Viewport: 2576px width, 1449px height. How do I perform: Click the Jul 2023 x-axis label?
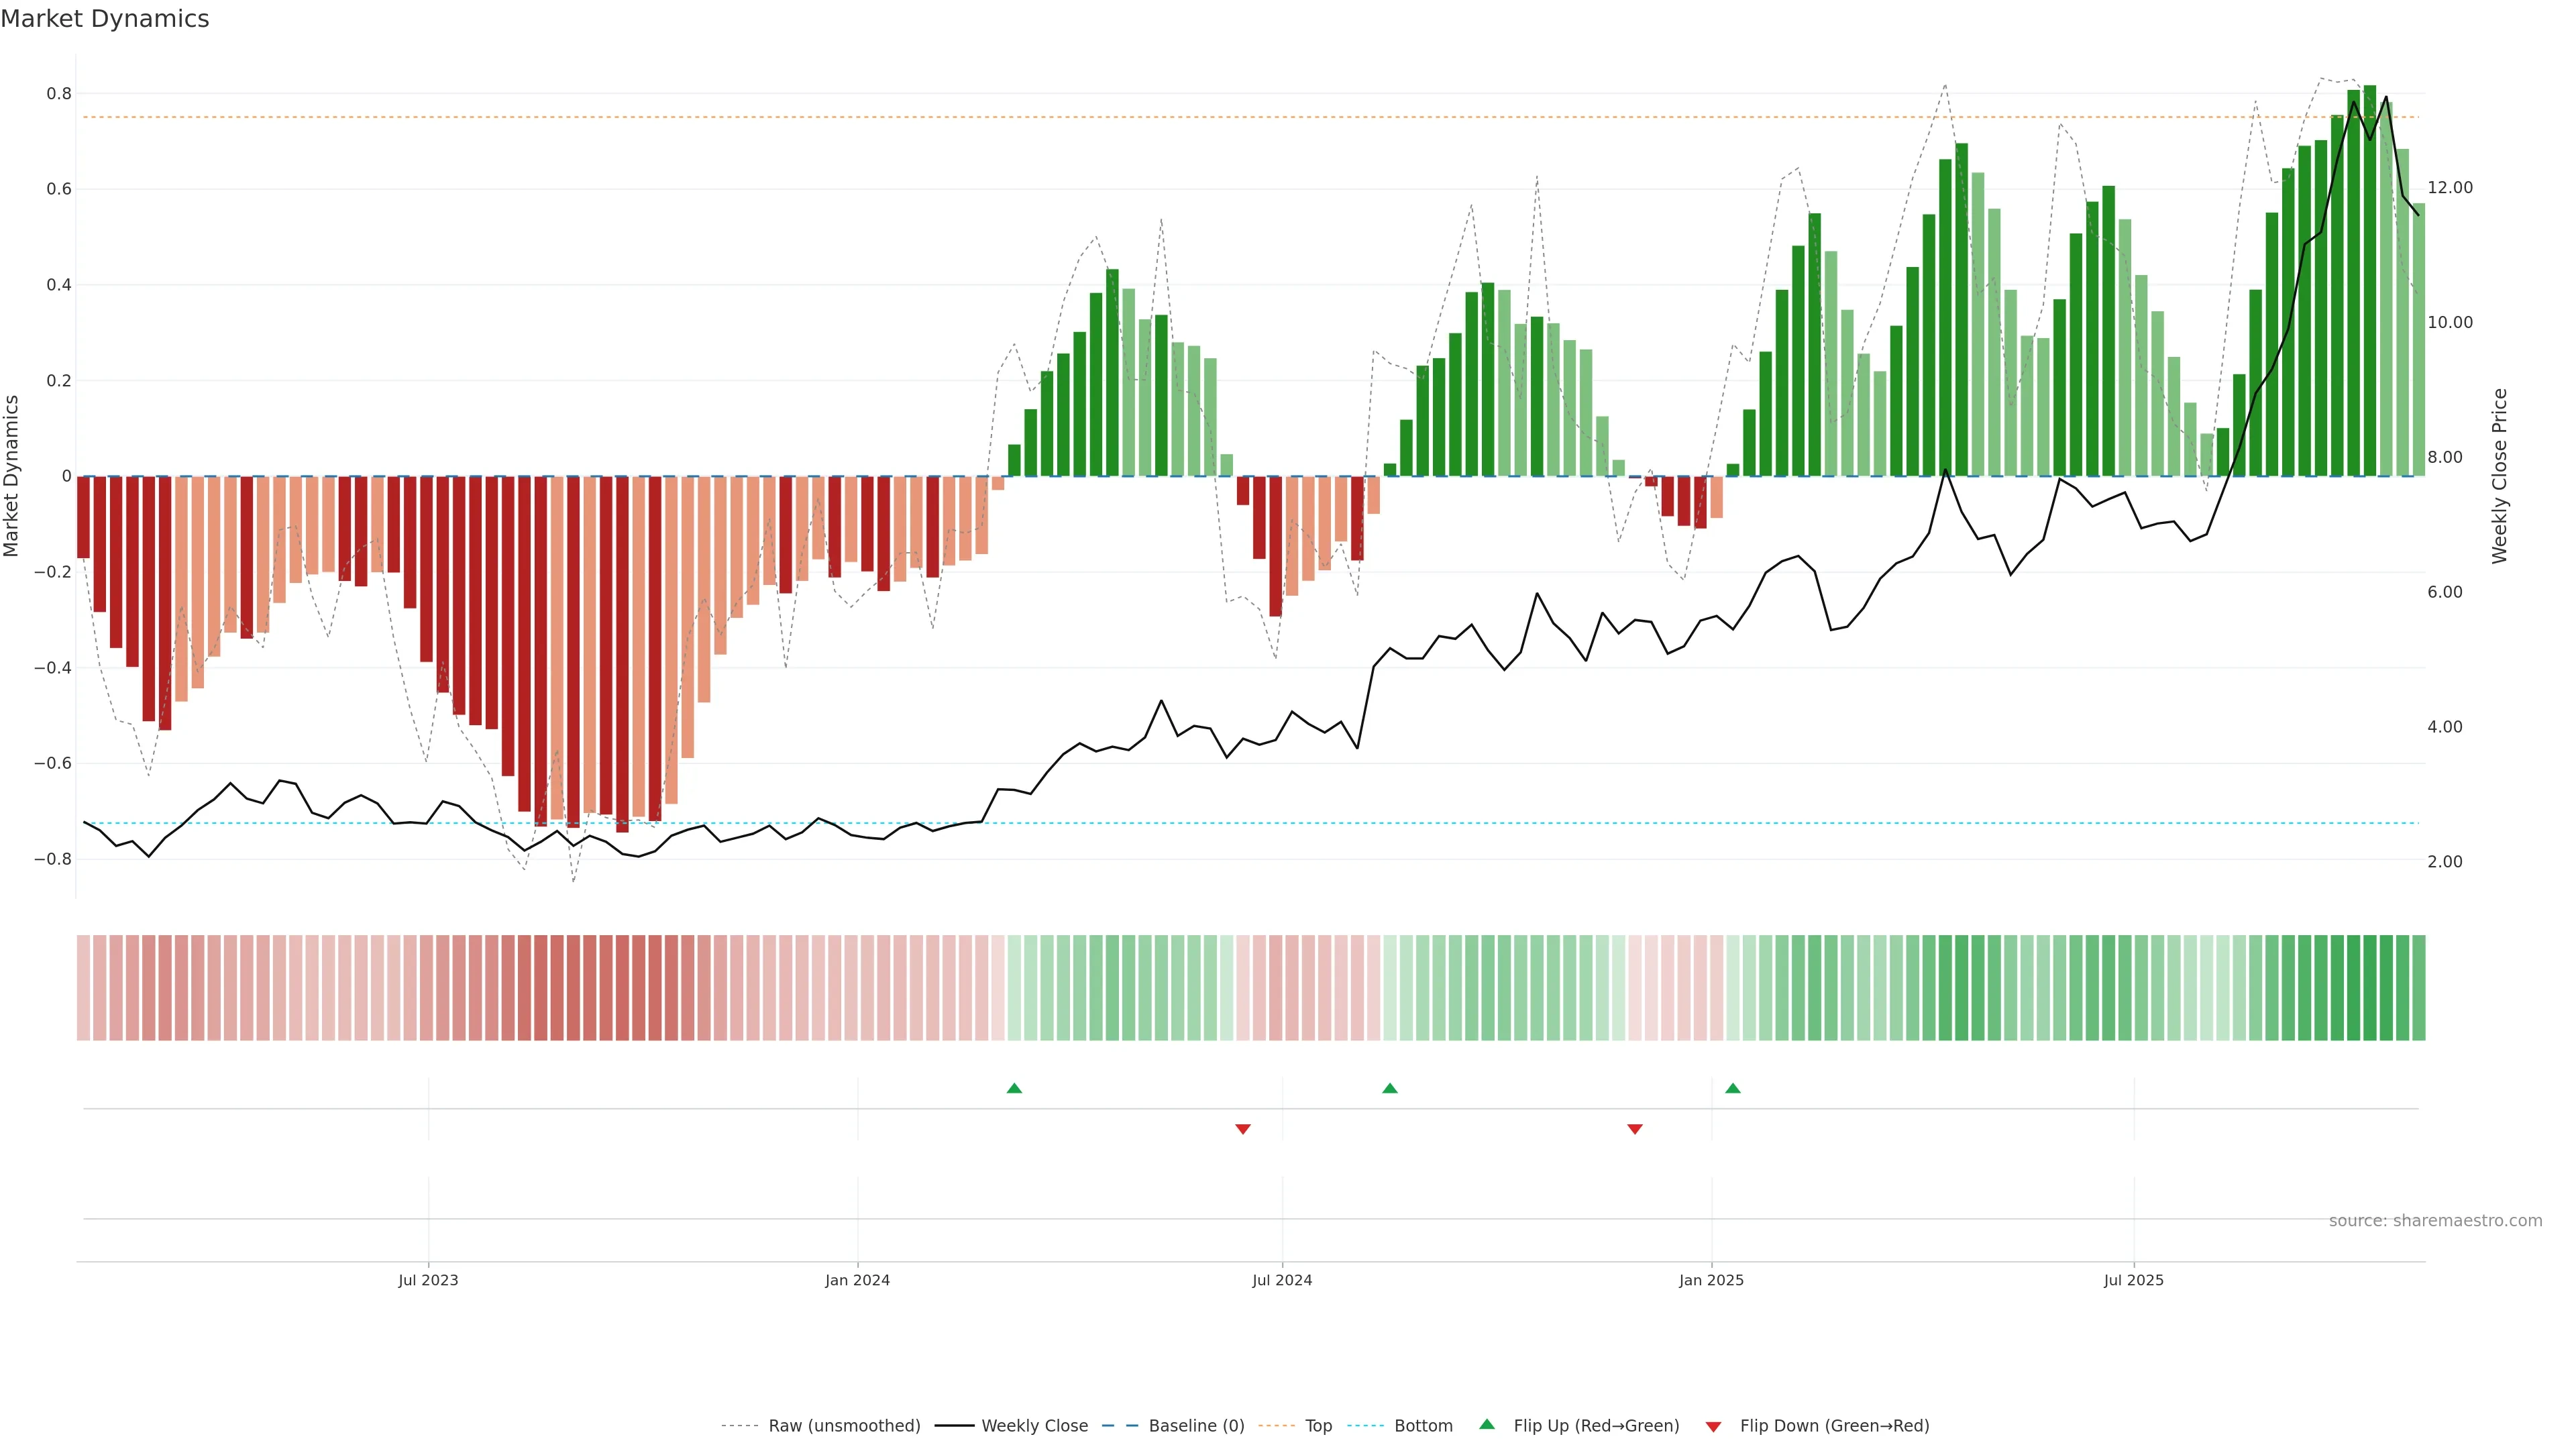tap(428, 1280)
